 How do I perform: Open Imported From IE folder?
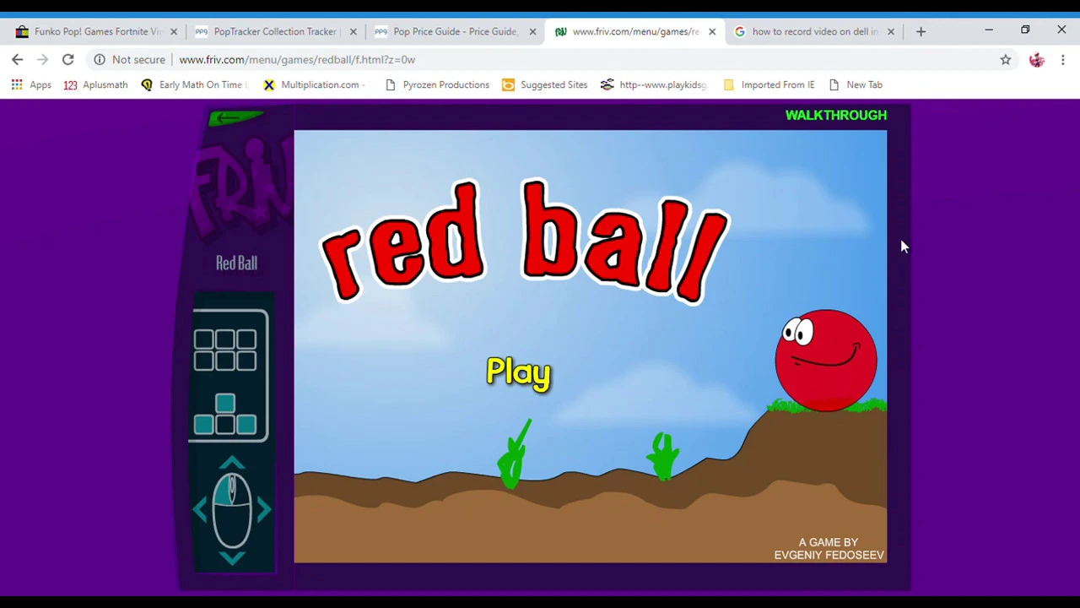(x=769, y=84)
